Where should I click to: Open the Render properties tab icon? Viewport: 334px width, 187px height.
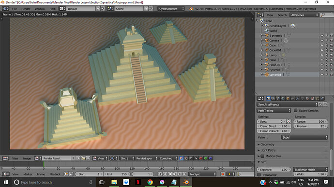pyautogui.click(x=268, y=99)
